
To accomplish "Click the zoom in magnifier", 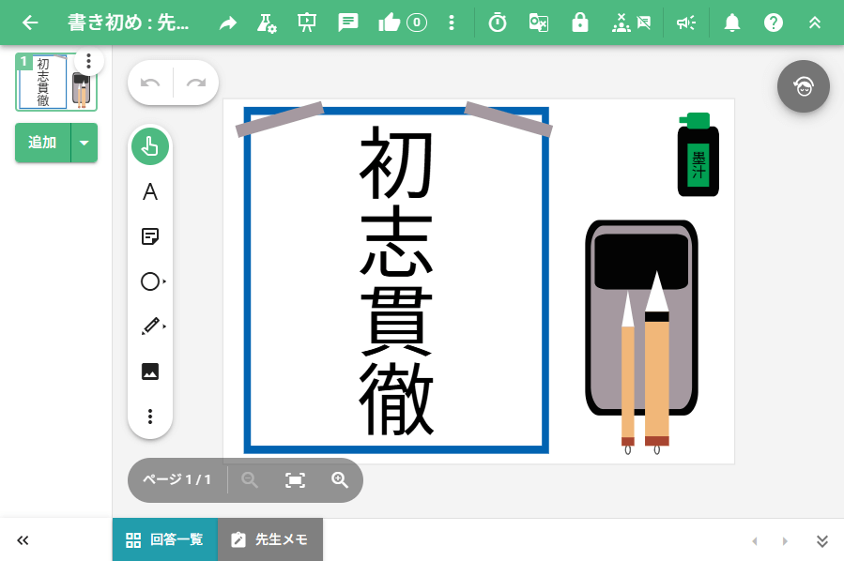I will coord(340,480).
